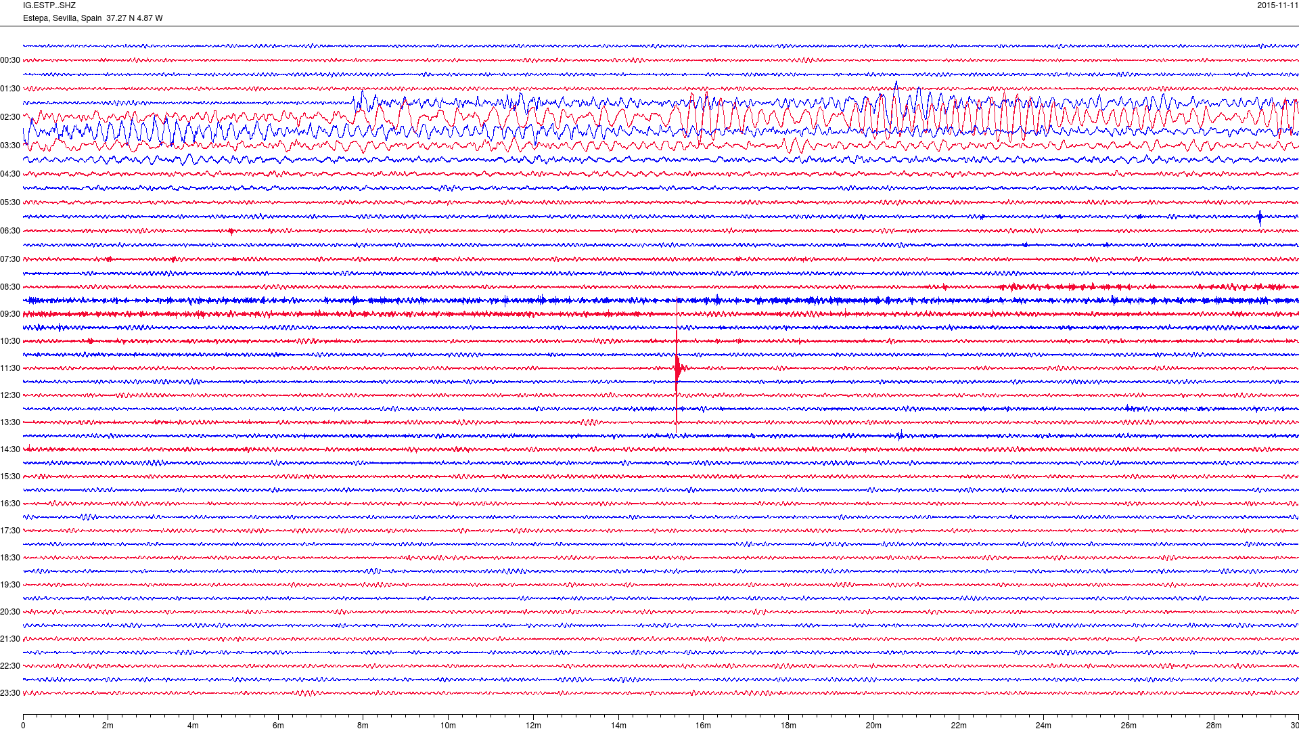Viewport: 1299px width, 731px height.
Task: Select the 13:30 time label
Action: [x=10, y=422]
